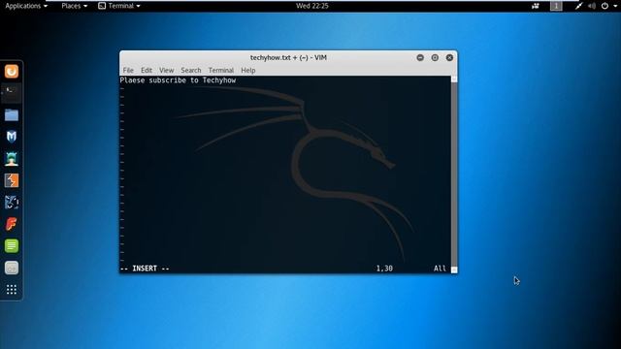
Task: Click the text 'Plaese subscribe to Techyhow'
Action: click(x=178, y=80)
